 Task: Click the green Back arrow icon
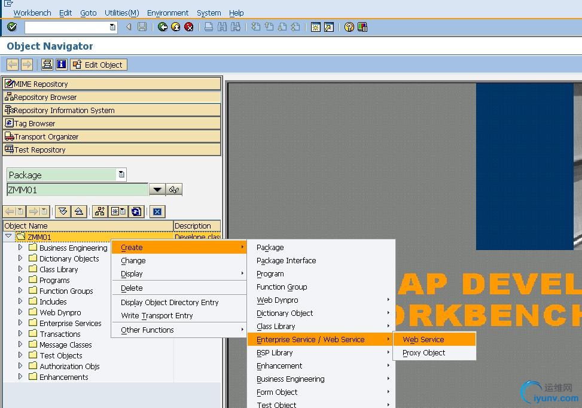(x=163, y=27)
